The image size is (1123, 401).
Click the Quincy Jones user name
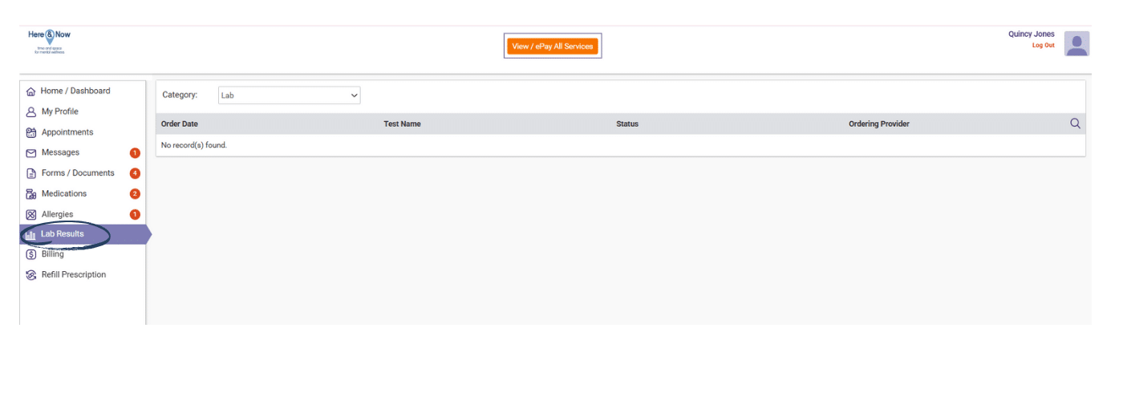point(1032,34)
